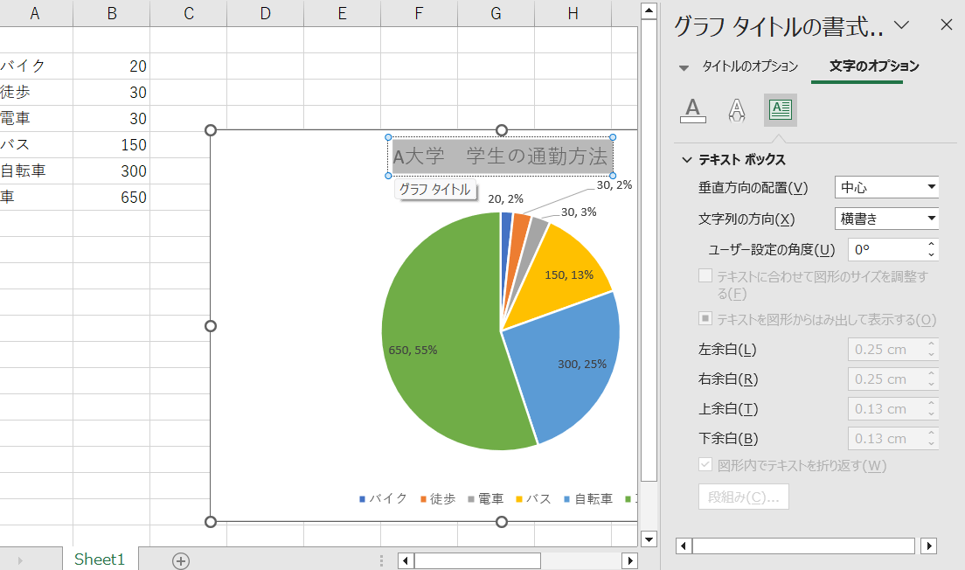Click the ユーザー設定の角度 input field
This screenshot has width=965, height=570.
(885, 249)
